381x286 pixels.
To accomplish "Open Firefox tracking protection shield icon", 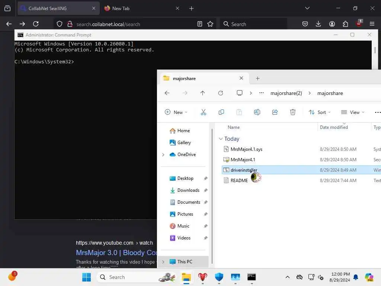I will pyautogui.click(x=60, y=24).
